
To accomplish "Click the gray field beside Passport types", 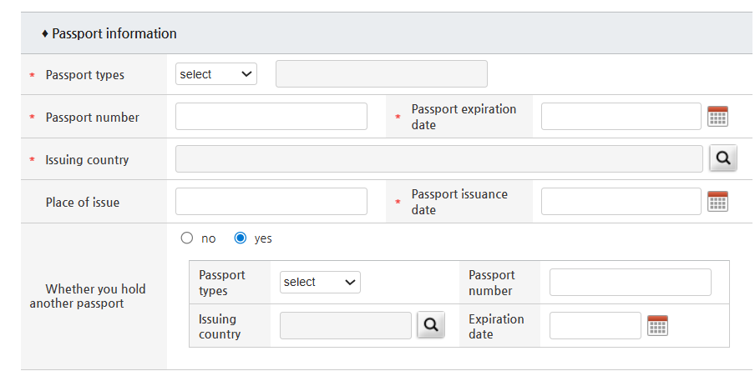I will point(382,73).
